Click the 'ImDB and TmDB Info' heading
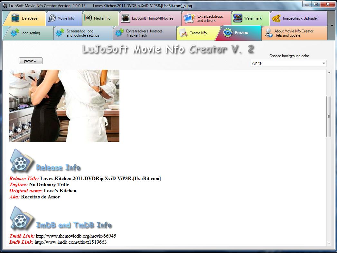Screen dimensions: 337x253 (x=74, y=225)
